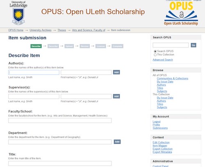Image resolution: width=205 pixels, height=167 pixels.
Task: Select the Search OPUS radio button
Action: (x=155, y=51)
